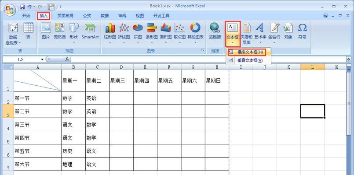The height and width of the screenshot is (175, 354).
Task: Expand the Shapes (形状) dropdown
Action: point(73,33)
